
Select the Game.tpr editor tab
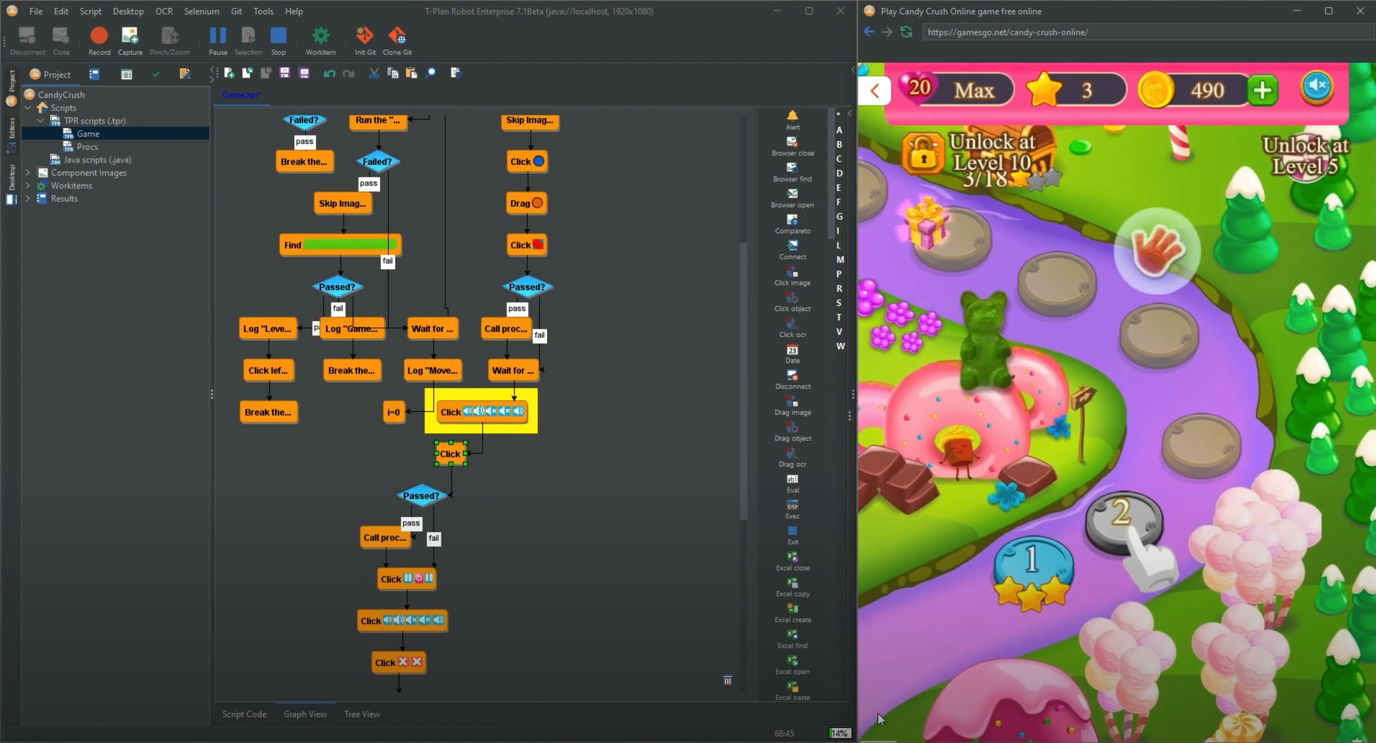241,95
